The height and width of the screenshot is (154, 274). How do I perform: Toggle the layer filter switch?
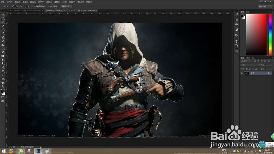coord(272,61)
